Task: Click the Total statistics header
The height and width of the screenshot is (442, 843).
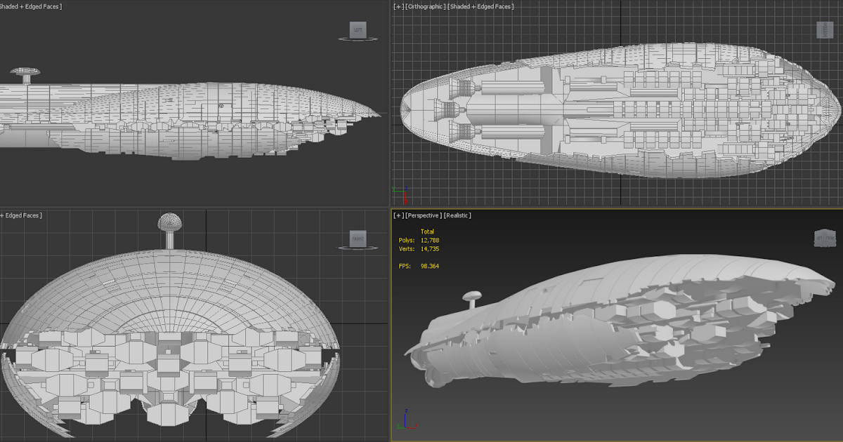Action: pyautogui.click(x=427, y=232)
